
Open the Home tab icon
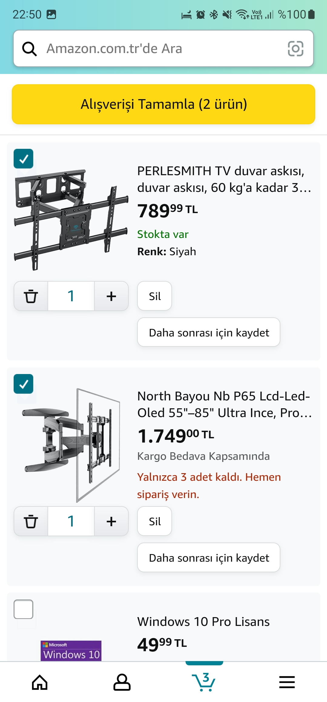point(40,682)
